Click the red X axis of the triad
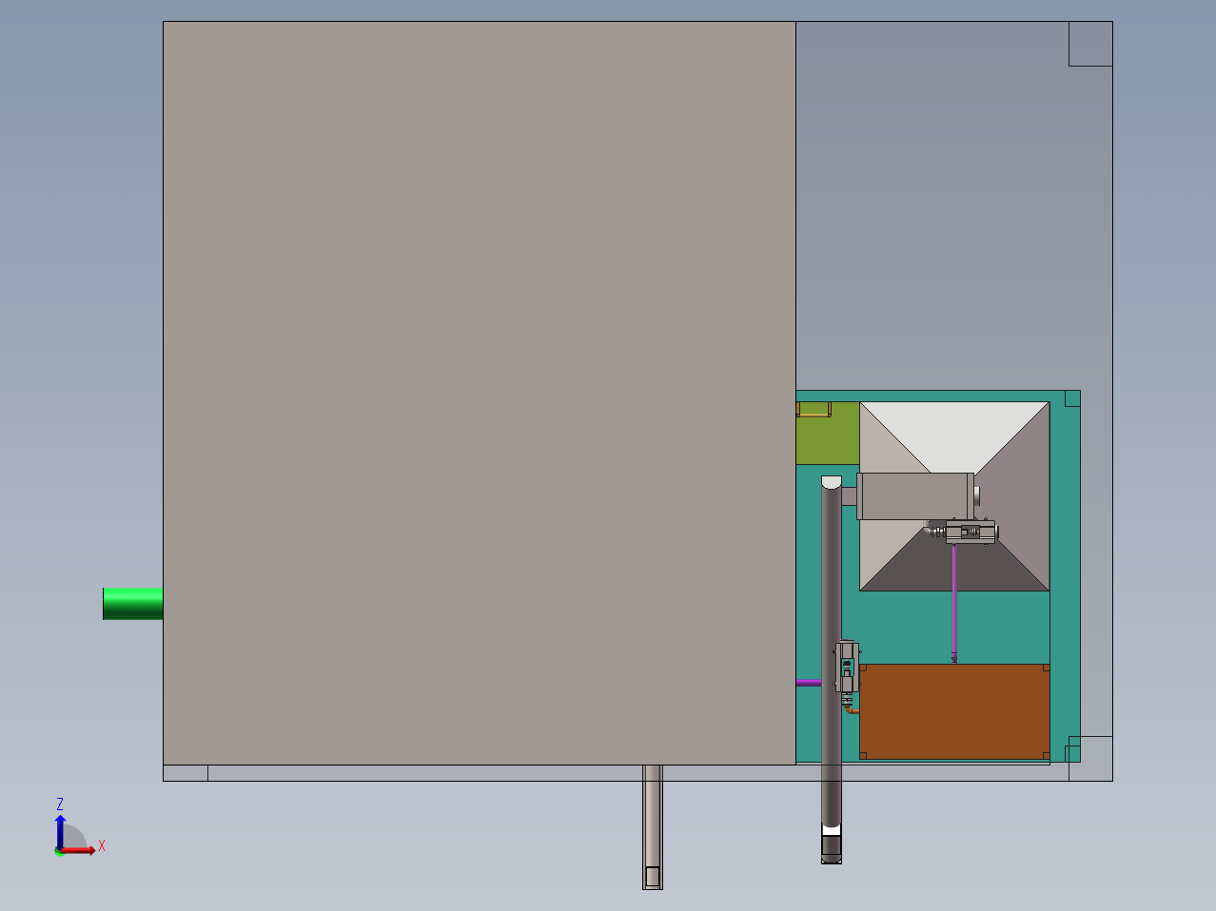The image size is (1216, 911). tap(80, 850)
